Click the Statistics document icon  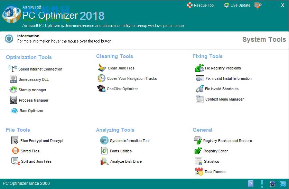tap(199, 161)
